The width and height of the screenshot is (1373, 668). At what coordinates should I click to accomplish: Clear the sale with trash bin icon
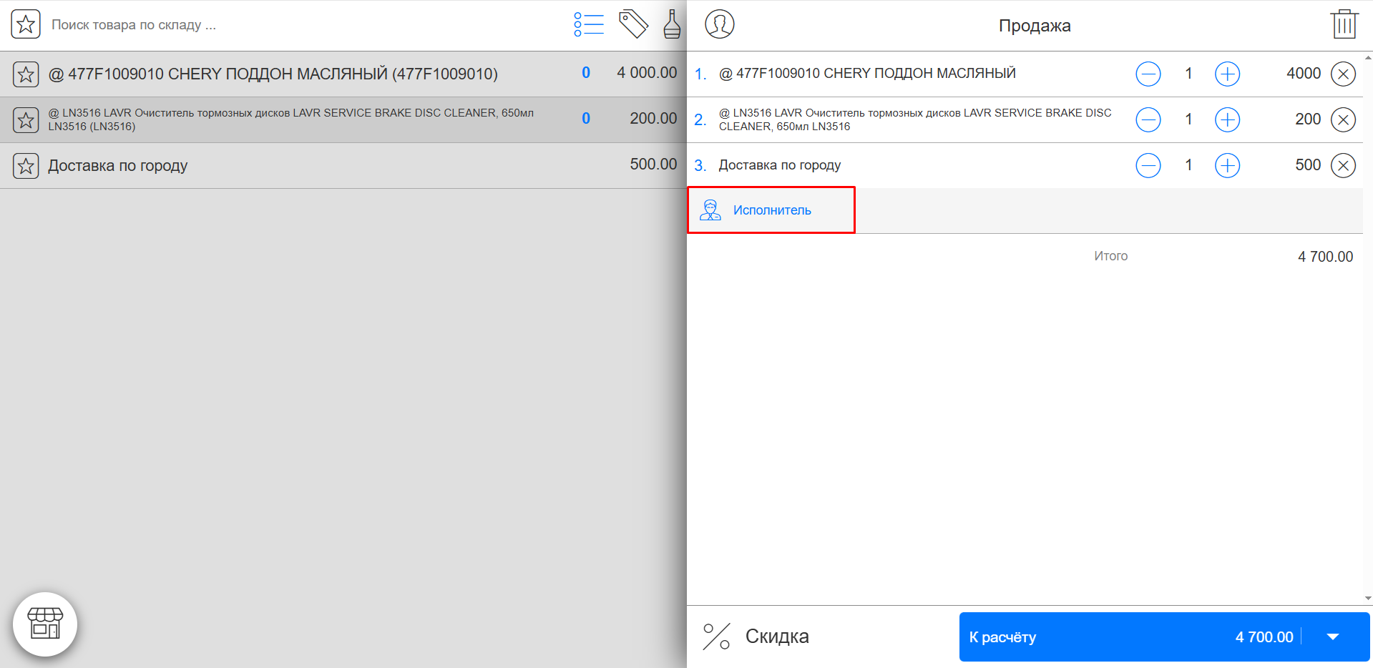(x=1344, y=24)
